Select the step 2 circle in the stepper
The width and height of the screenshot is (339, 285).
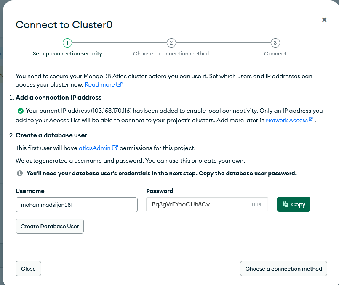171,43
